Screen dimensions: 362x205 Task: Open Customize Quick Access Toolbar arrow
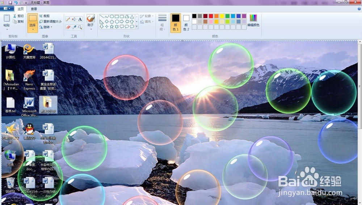pyautogui.click(x=26, y=3)
